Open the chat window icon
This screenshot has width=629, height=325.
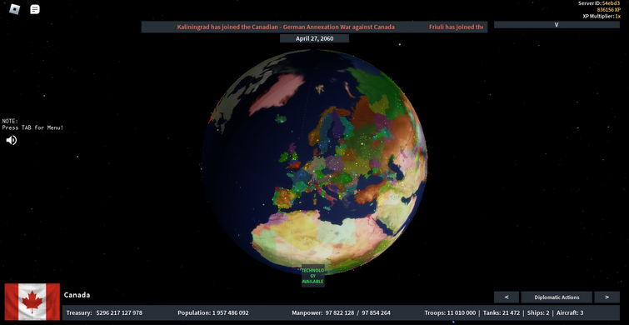tap(35, 9)
